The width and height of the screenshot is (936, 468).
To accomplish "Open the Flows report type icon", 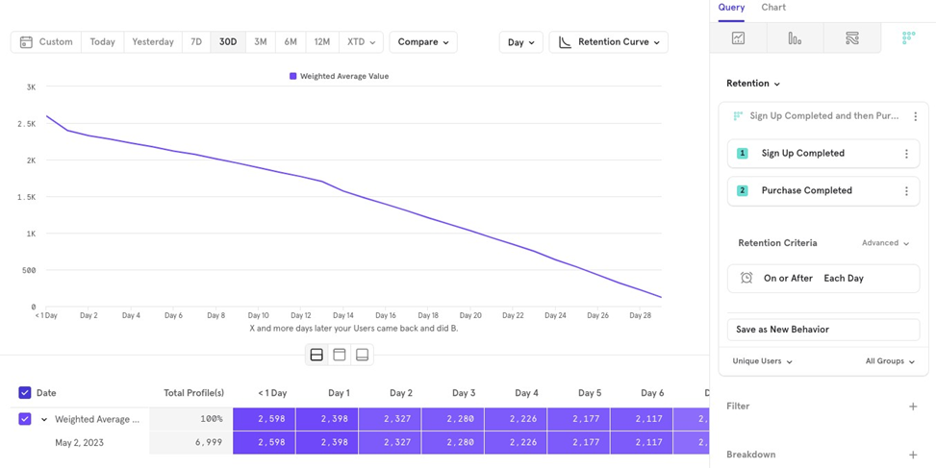I will tap(851, 38).
